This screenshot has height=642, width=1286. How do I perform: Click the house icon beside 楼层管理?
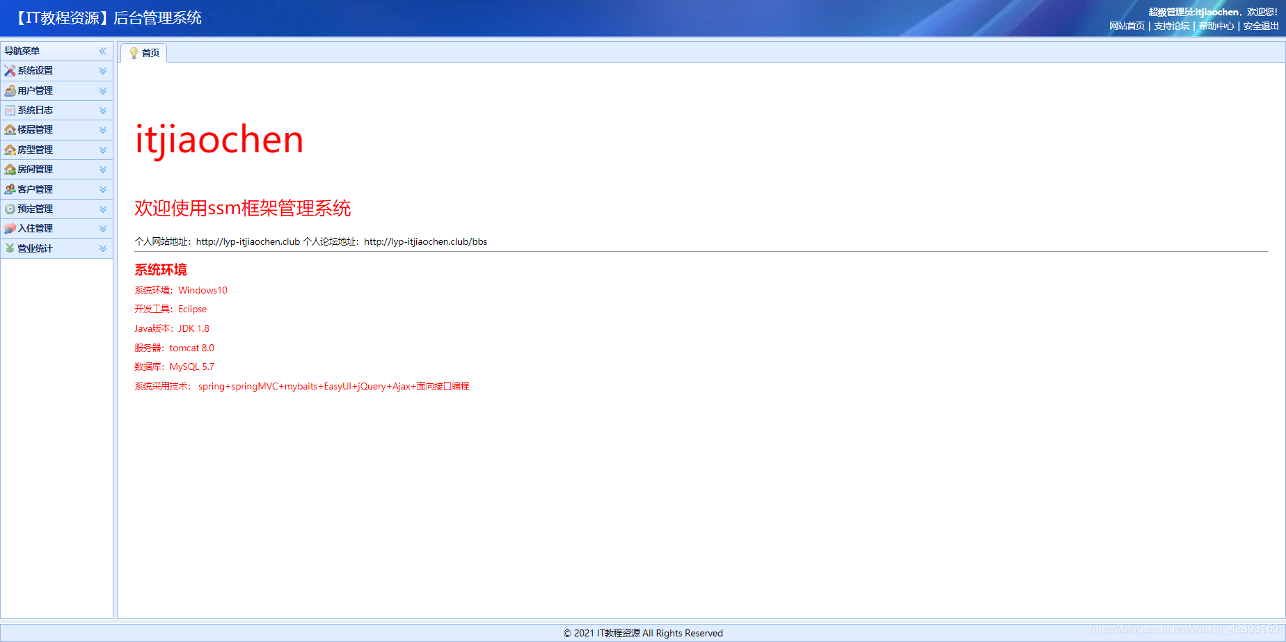click(10, 130)
